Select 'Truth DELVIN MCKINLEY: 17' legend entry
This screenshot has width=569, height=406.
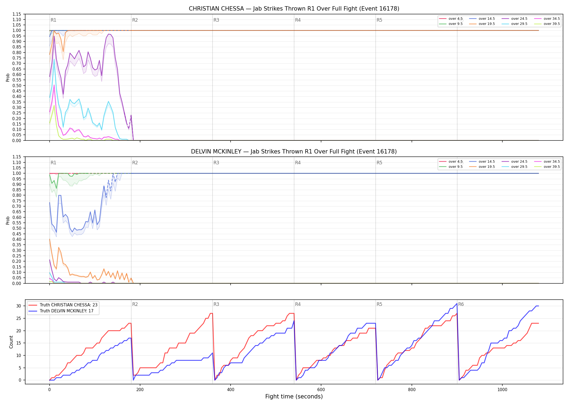(67, 311)
